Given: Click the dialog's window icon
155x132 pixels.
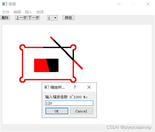Looking at the screenshot, I should (46, 87).
